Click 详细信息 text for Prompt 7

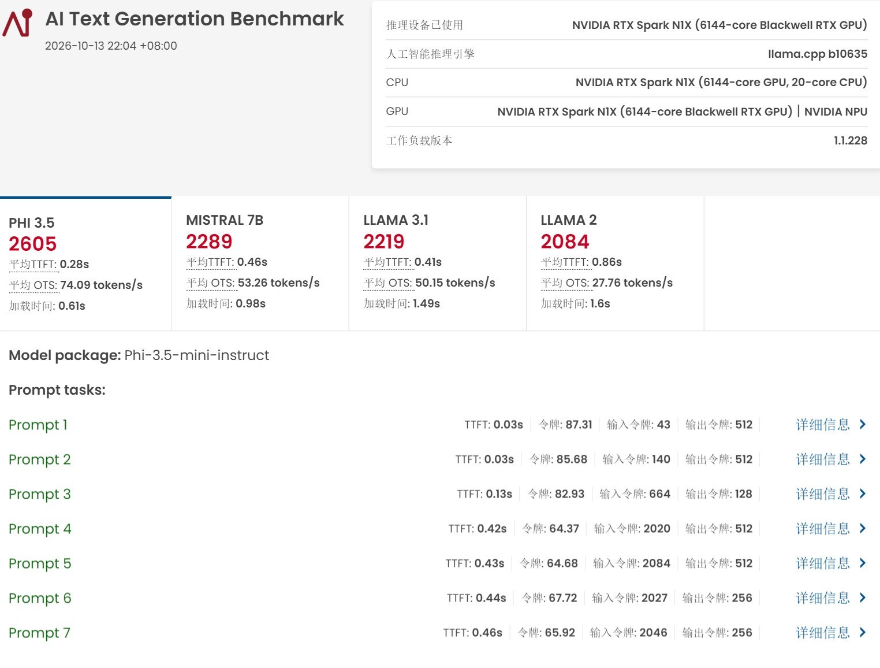click(823, 633)
